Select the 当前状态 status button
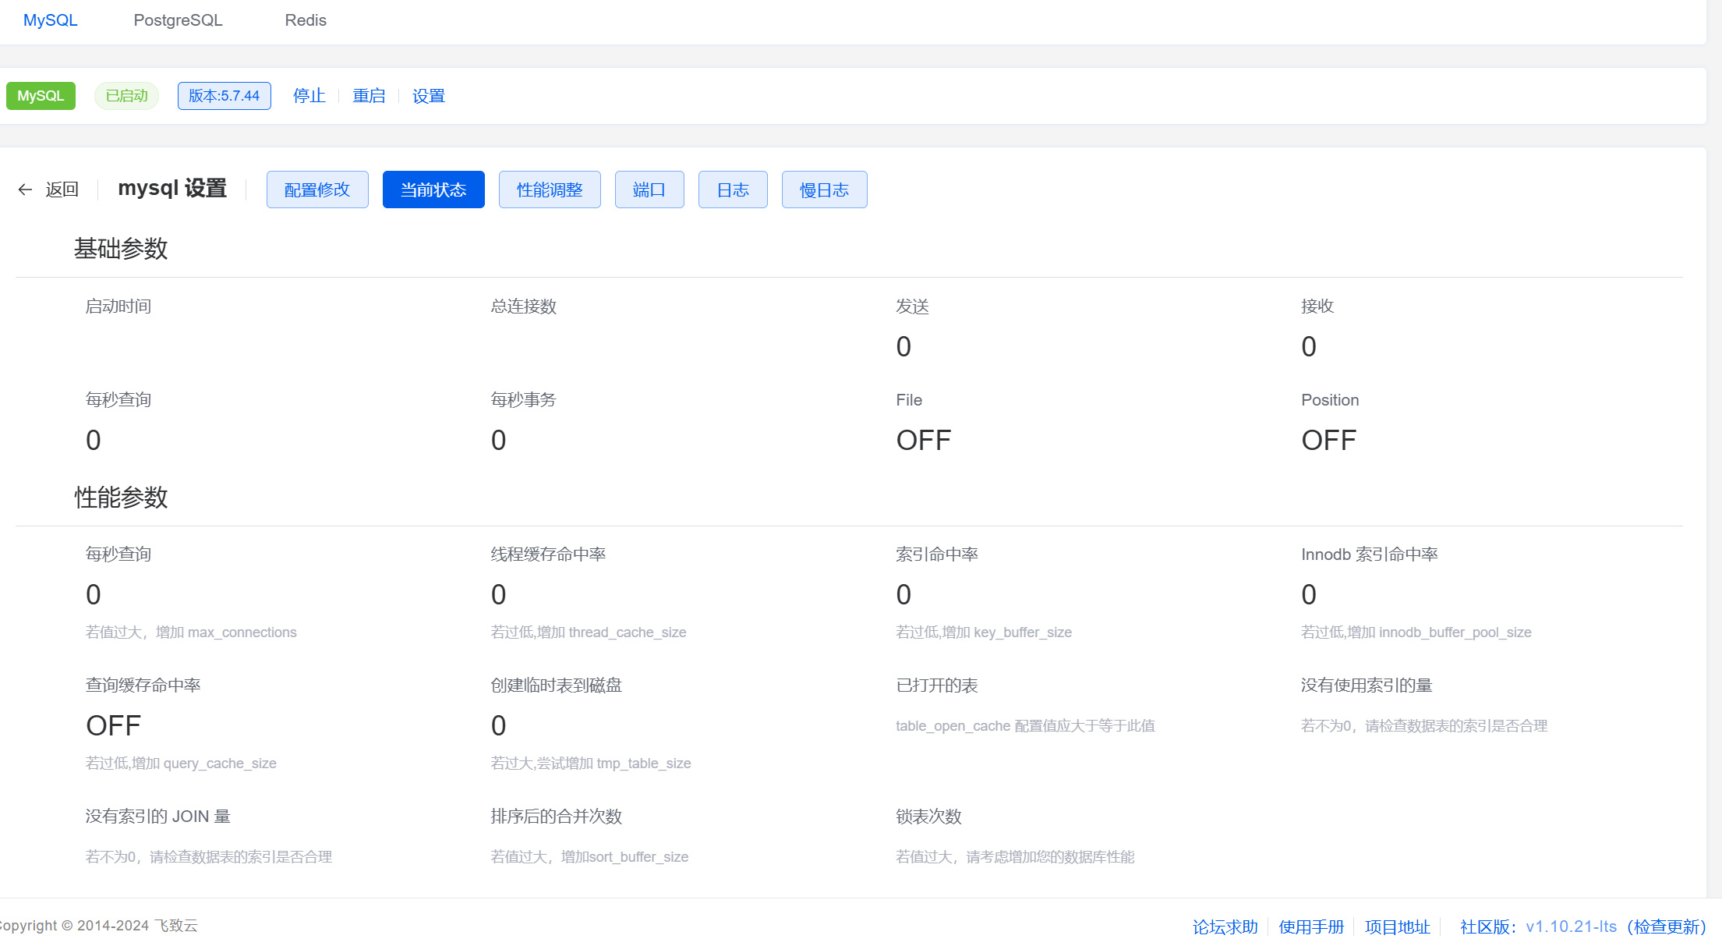 coord(433,190)
